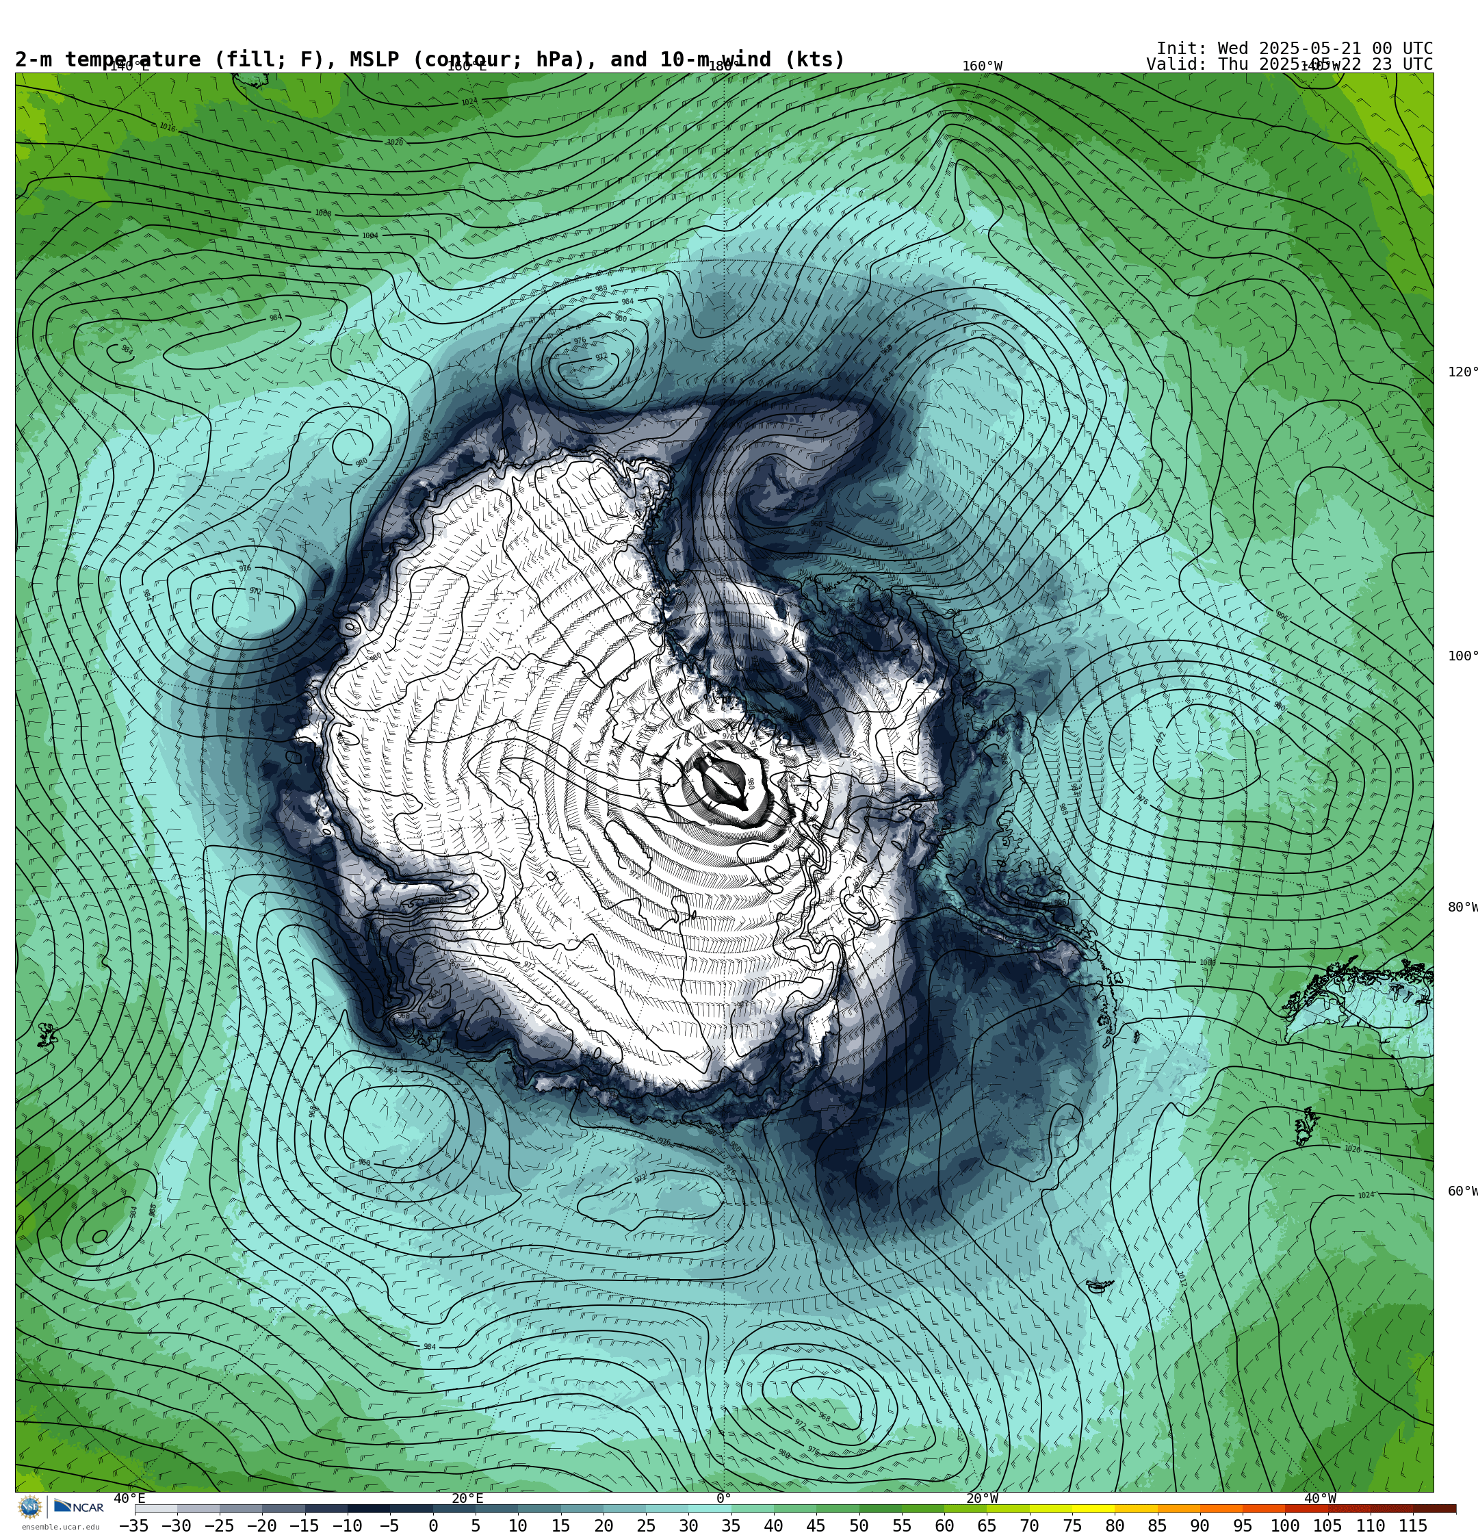Click the dark green swatch between 50 and 55
This screenshot has width=1478, height=1535.
click(x=881, y=1508)
